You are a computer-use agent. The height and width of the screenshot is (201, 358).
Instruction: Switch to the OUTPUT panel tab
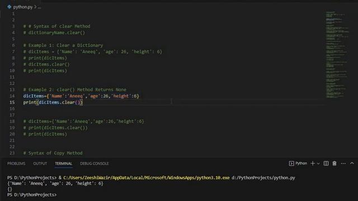[x=40, y=164]
